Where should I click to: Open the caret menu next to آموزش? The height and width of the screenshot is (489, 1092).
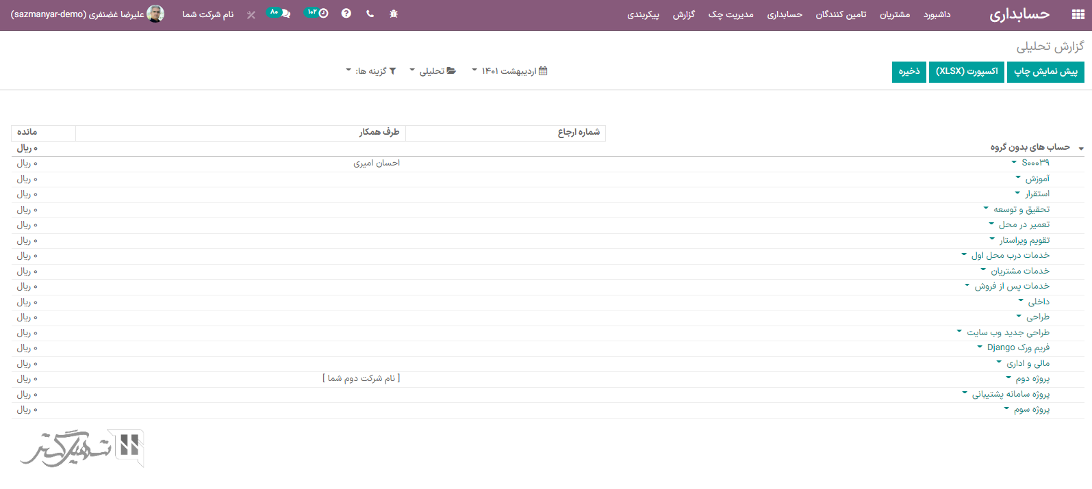[x=1018, y=178]
